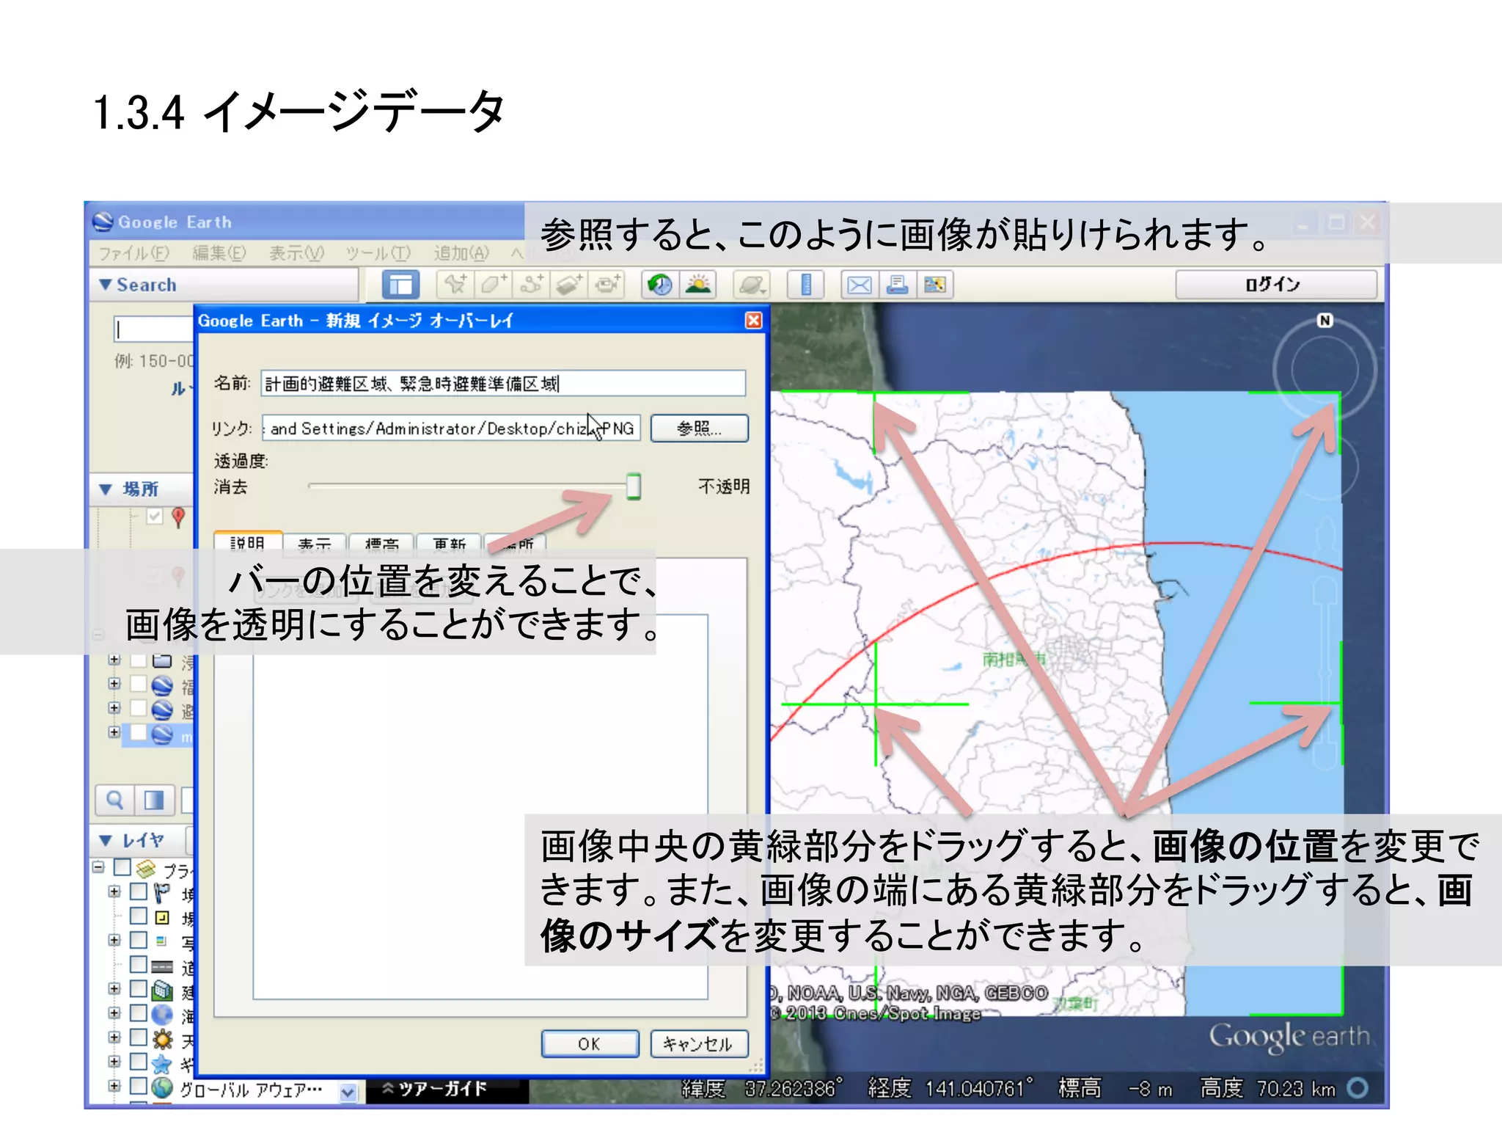This screenshot has width=1502, height=1127.
Task: Open the planet switcher Saturn icon
Action: click(x=752, y=285)
